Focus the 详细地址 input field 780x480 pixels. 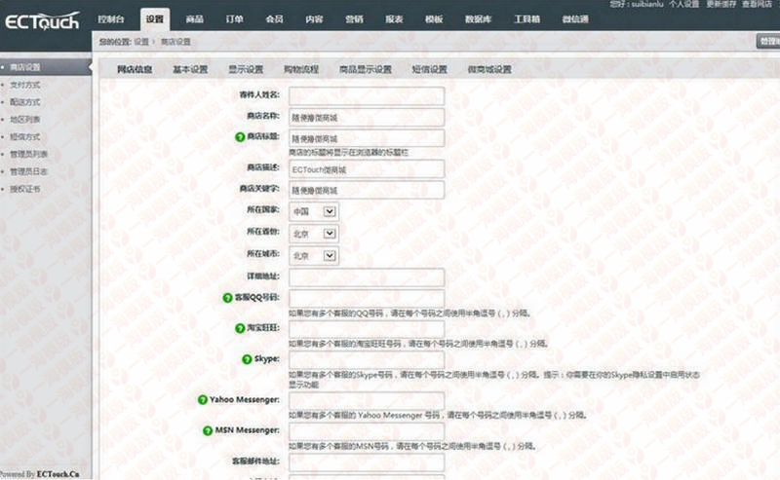pyautogui.click(x=367, y=277)
